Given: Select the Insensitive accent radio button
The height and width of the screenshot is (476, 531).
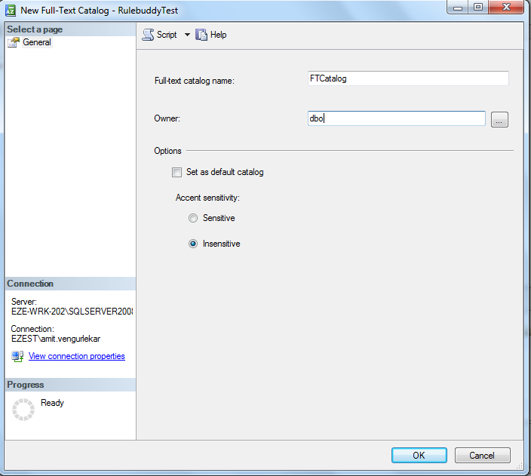Looking at the screenshot, I should tap(194, 244).
